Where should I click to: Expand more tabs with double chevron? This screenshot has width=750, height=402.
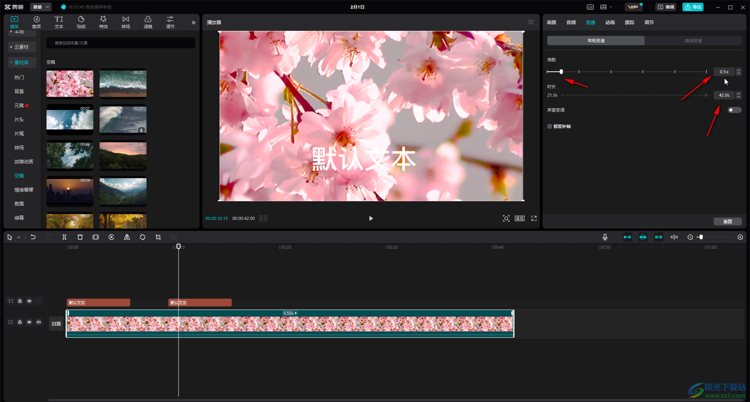click(x=193, y=23)
